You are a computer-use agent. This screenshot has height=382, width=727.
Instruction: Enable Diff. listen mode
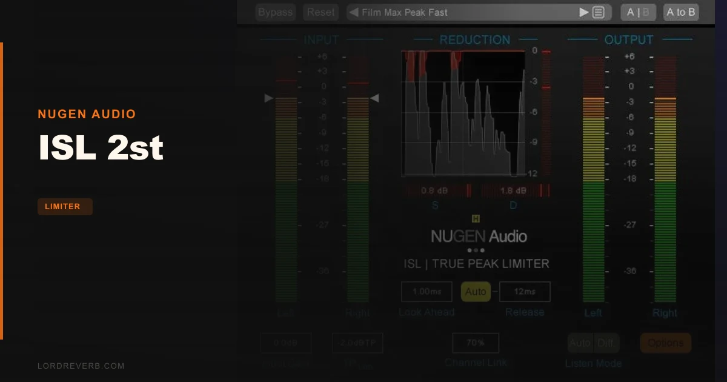606,343
